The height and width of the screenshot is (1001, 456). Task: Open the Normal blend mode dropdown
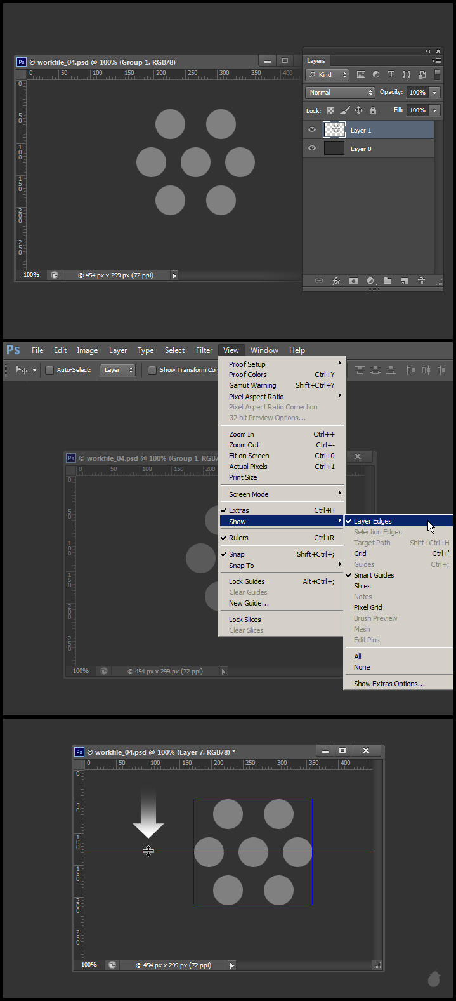(341, 93)
